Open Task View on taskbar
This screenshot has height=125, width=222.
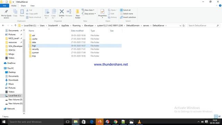pos(68,122)
